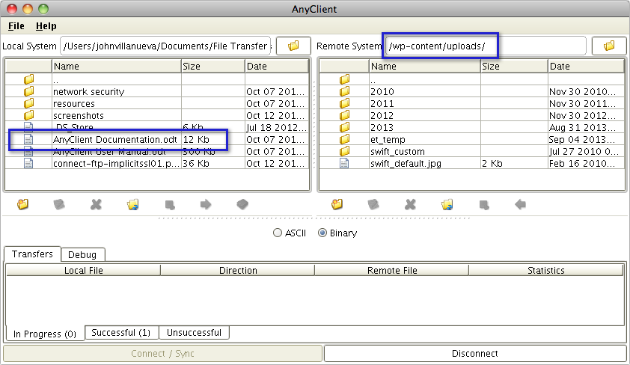This screenshot has width=630, height=365.
Task: Select remote file 'swift_default.jpg' name
Action: (x=406, y=163)
